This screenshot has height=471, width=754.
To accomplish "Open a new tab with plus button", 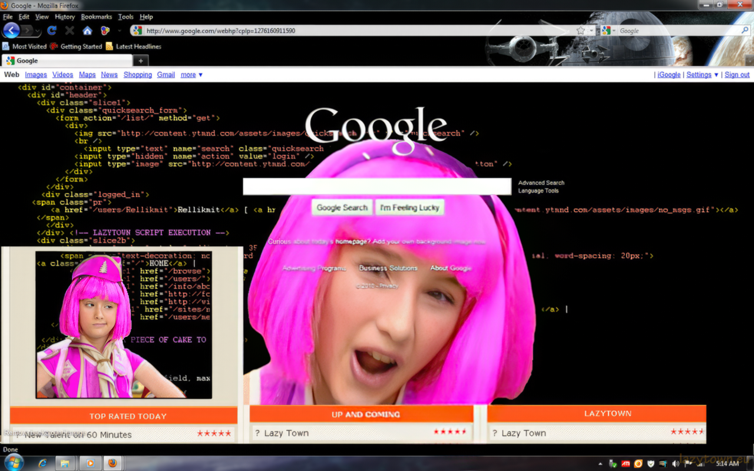I will click(141, 61).
